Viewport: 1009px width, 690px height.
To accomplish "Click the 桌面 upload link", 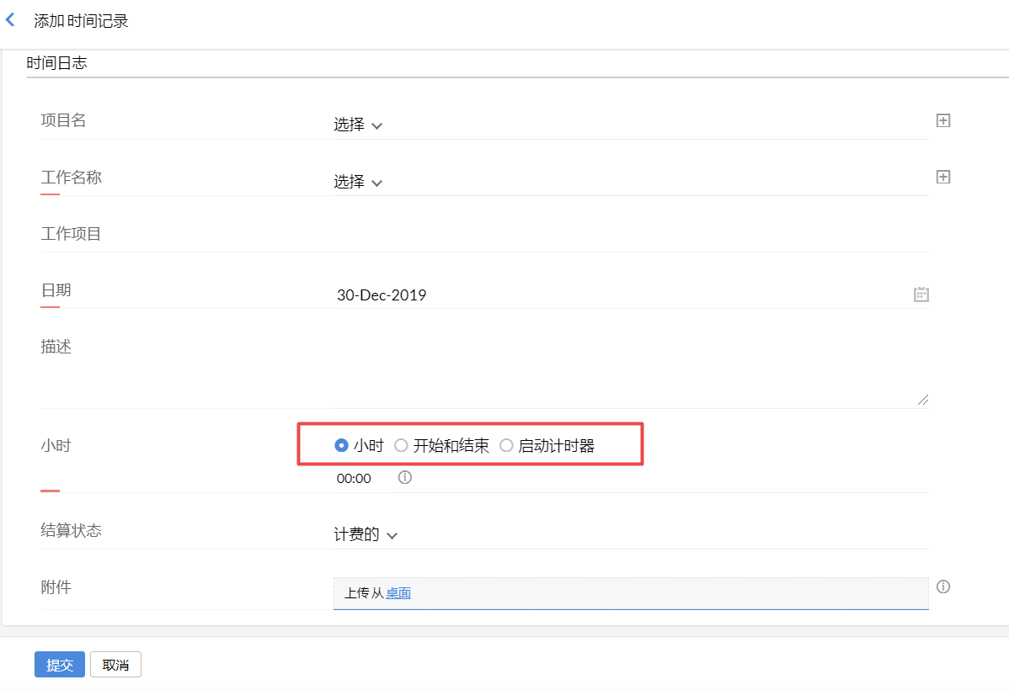I will 398,593.
